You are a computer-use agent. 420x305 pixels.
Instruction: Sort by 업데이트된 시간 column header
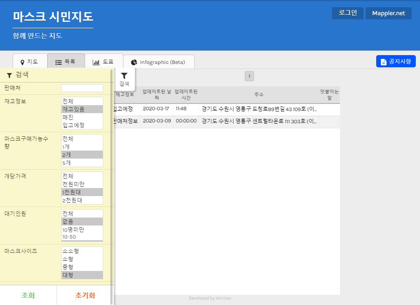coord(186,94)
